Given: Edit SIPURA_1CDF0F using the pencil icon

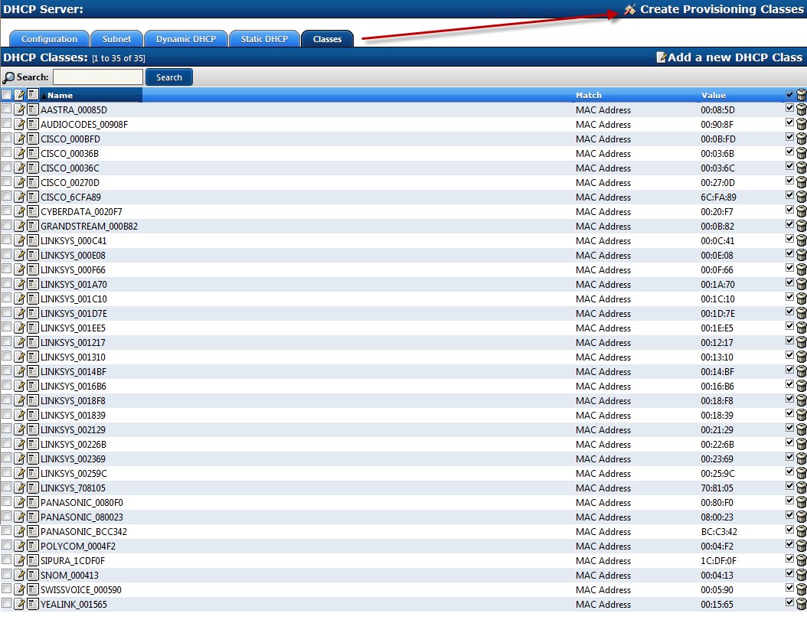Looking at the screenshot, I should 20,560.
